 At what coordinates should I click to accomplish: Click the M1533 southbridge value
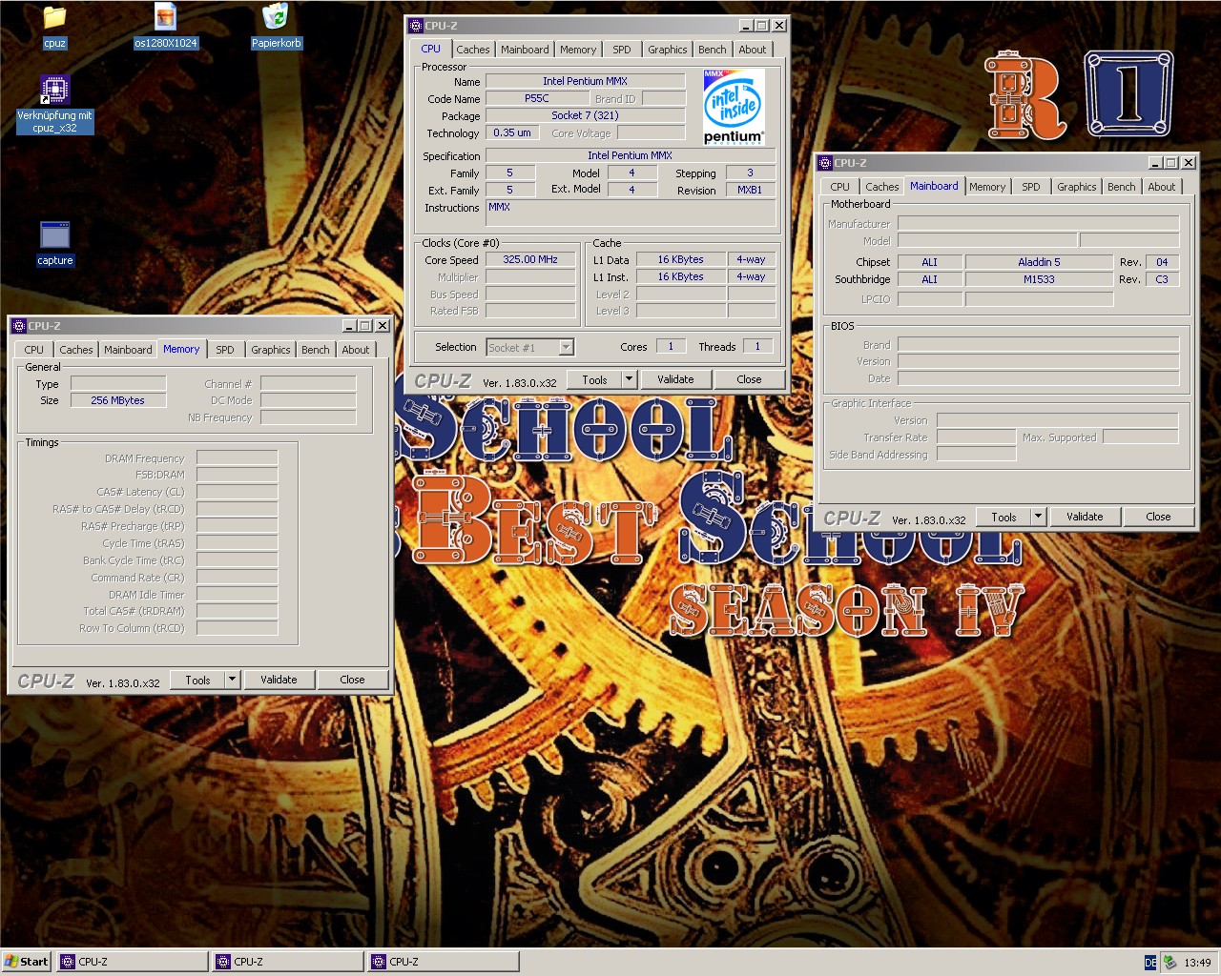[1039, 279]
